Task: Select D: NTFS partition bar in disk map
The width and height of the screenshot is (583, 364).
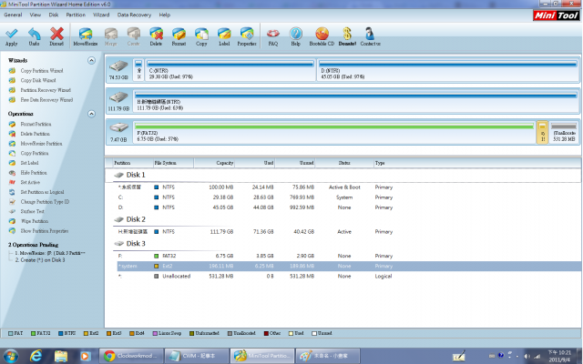Action: (447, 69)
